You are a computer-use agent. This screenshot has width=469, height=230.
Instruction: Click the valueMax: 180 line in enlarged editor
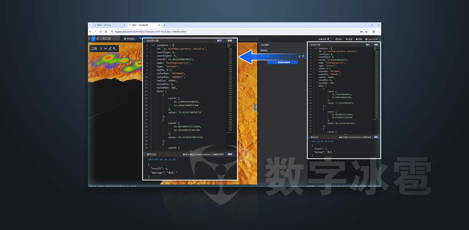166,88
